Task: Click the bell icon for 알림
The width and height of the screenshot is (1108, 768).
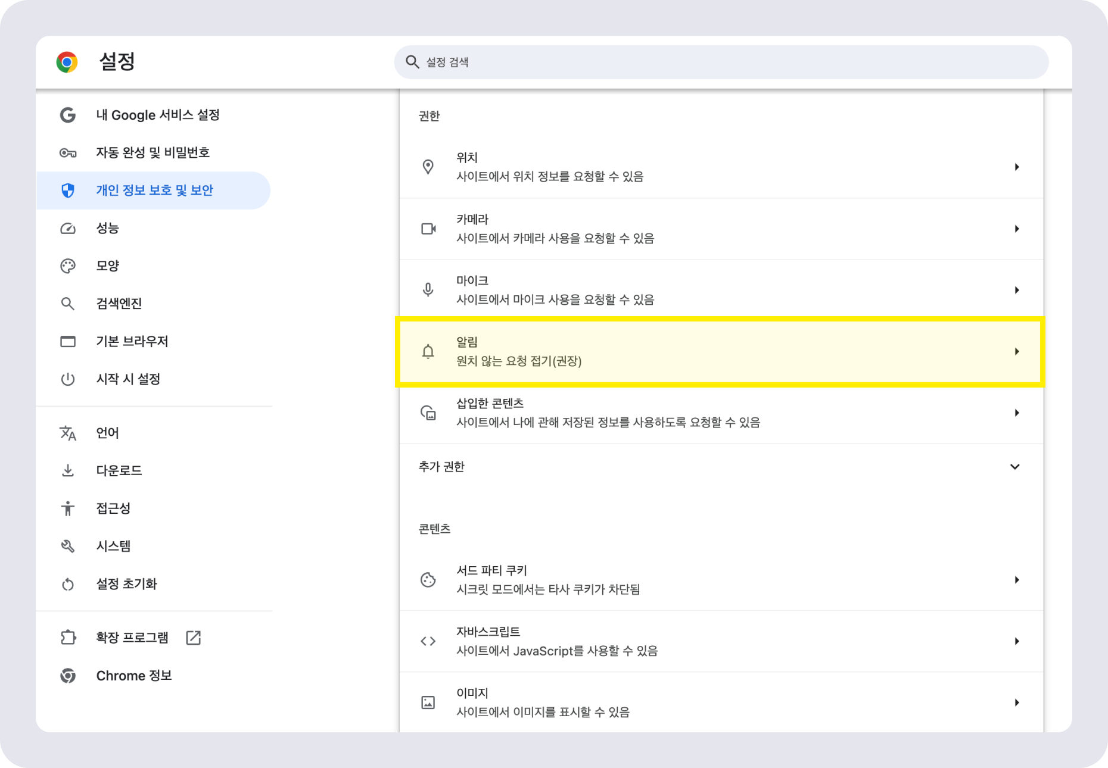Action: click(428, 351)
